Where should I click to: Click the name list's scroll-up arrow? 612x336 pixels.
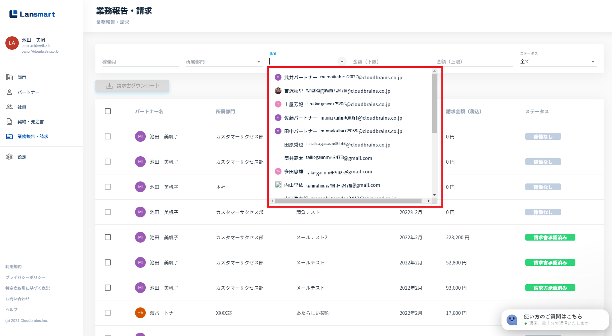point(434,71)
